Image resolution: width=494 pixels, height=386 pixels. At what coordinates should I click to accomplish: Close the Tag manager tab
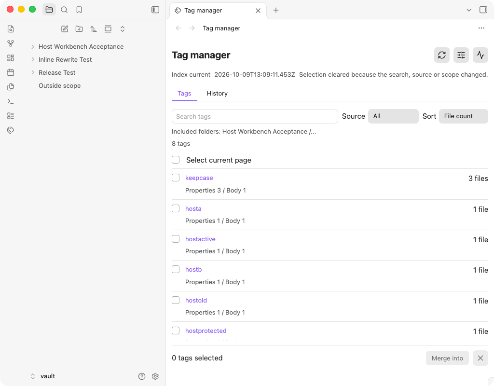point(258,11)
